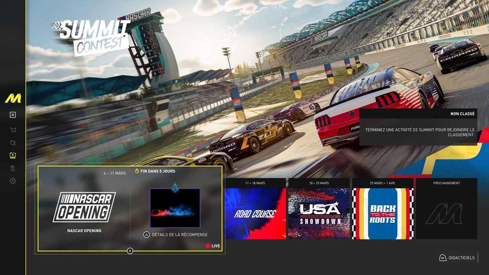Select the Road Course summit tile
Viewport: 489px width, 275px height.
pos(255,209)
